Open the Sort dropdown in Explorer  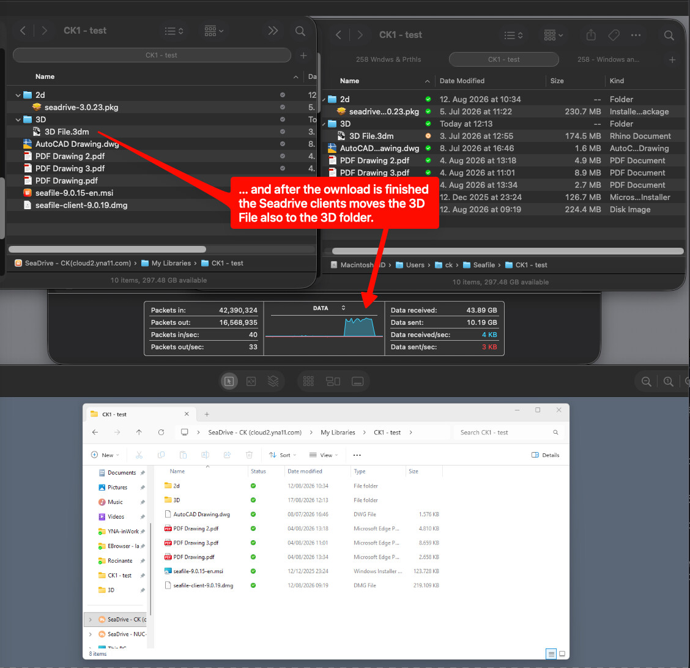[x=283, y=455]
